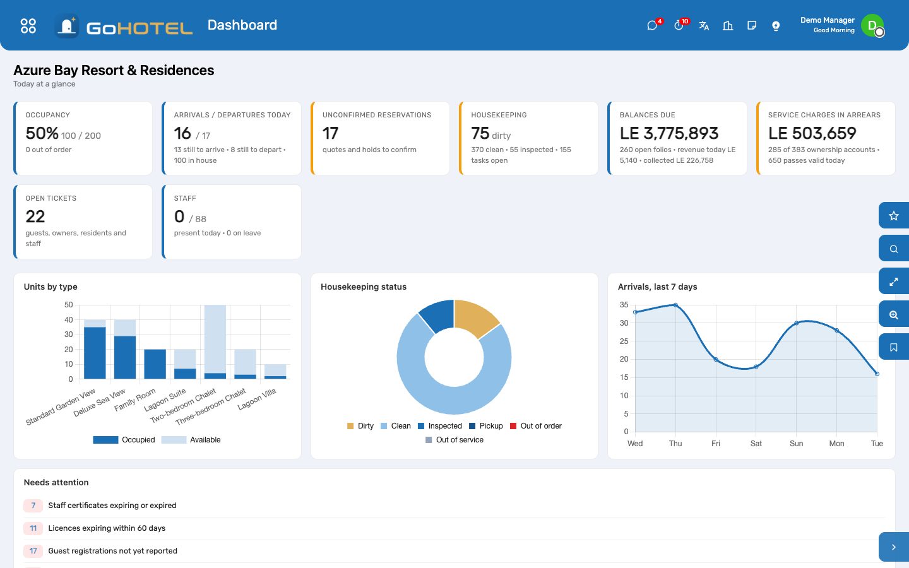Toggle Clean segment in housekeeping legend
The image size is (909, 568).
coord(396,426)
